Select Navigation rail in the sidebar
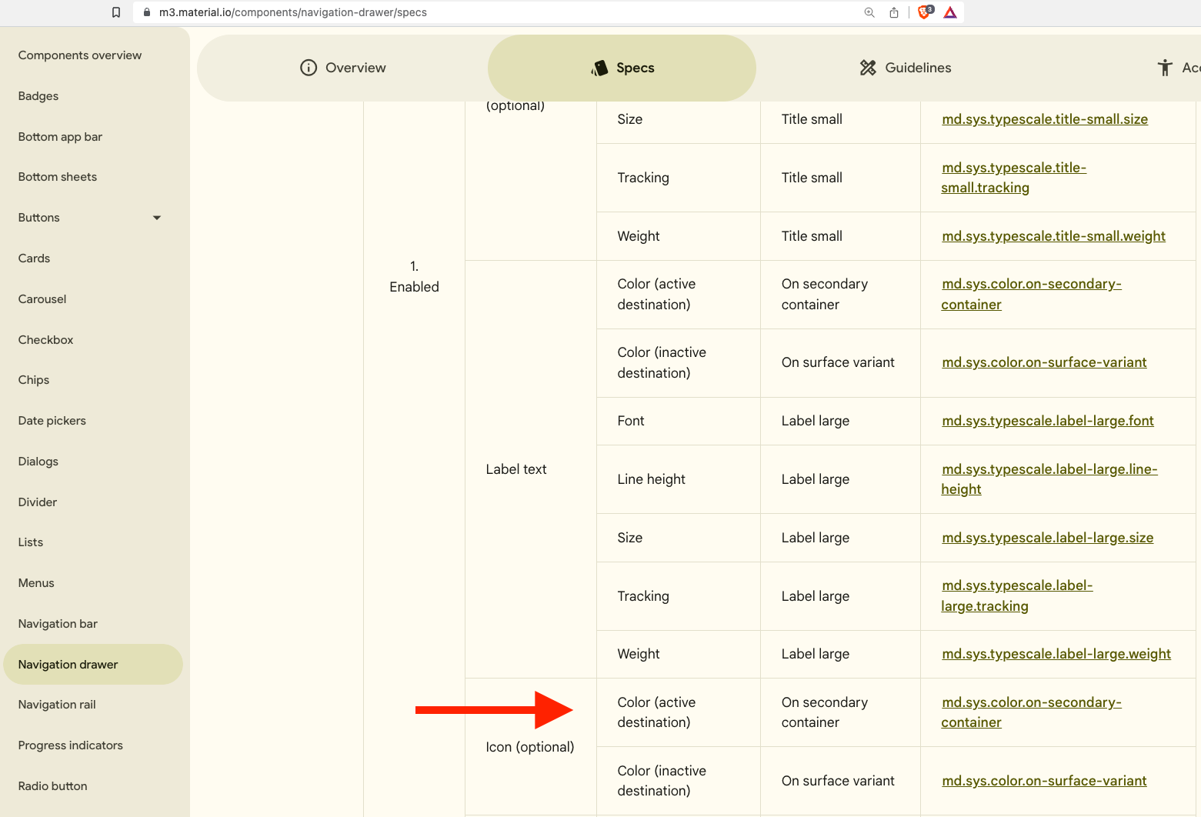The height and width of the screenshot is (817, 1201). (57, 704)
